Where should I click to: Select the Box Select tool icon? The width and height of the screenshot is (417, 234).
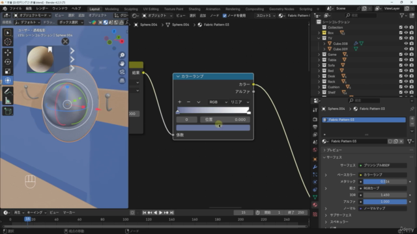click(x=8, y=33)
